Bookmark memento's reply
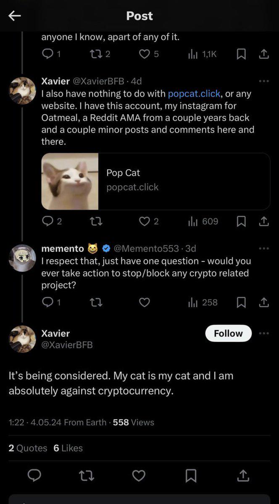 [x=241, y=302]
